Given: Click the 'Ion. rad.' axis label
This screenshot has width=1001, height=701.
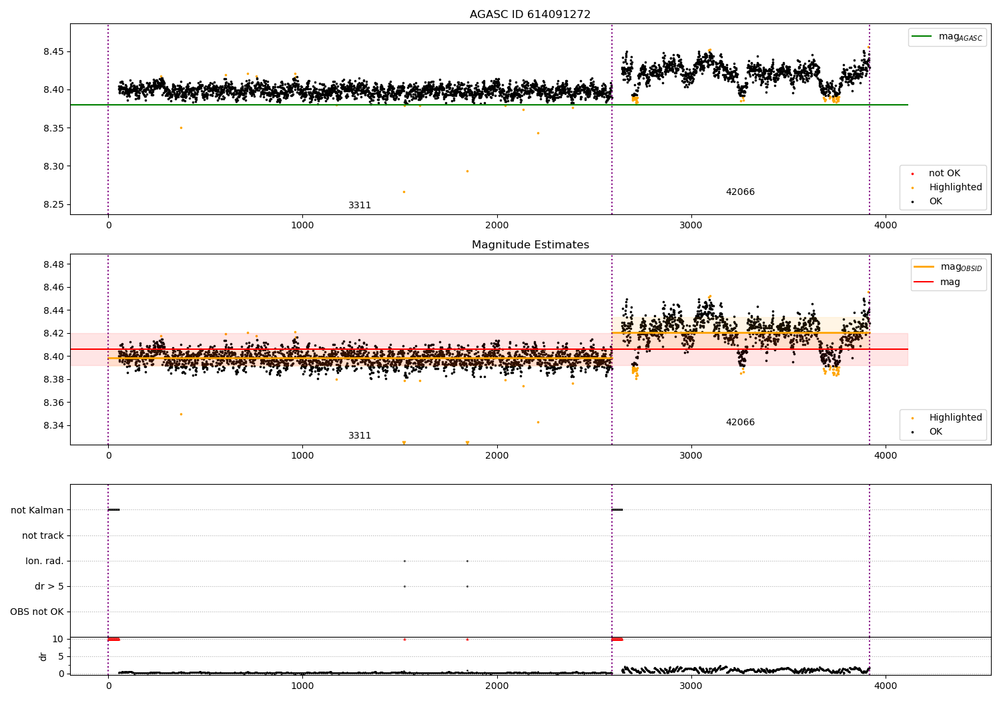Looking at the screenshot, I should tap(45, 561).
